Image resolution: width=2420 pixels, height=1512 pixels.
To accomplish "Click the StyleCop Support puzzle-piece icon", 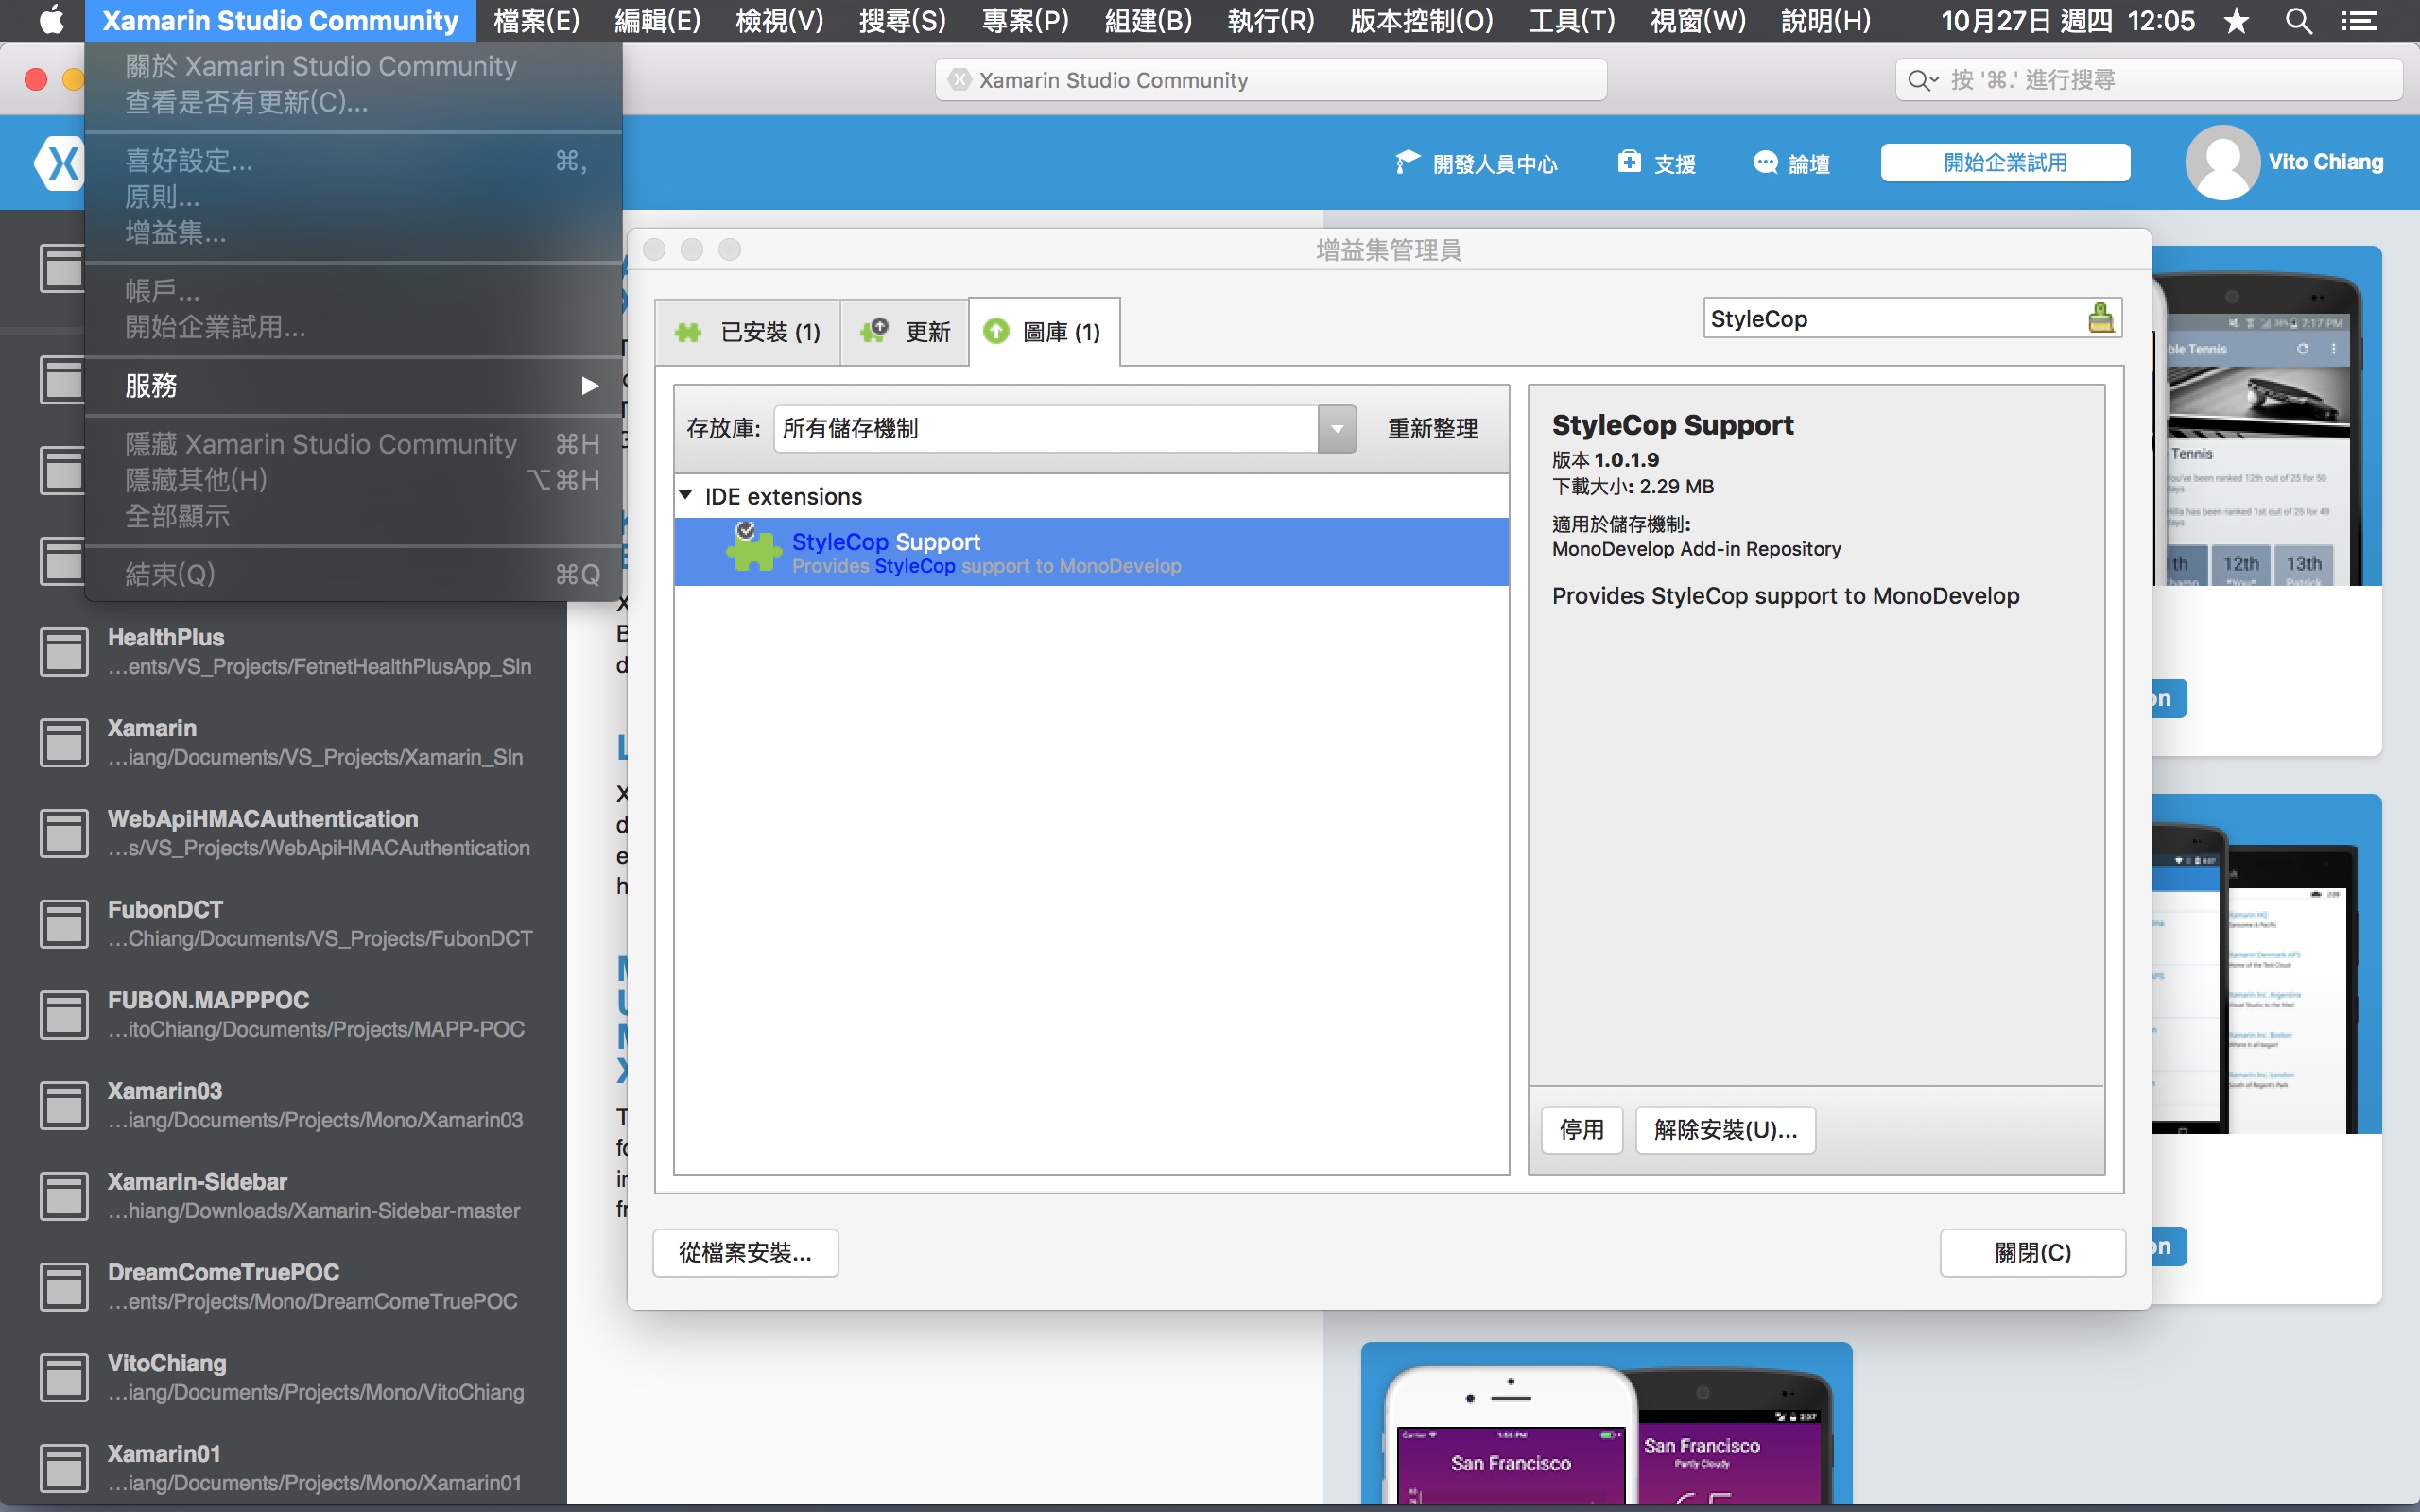I will pyautogui.click(x=754, y=549).
